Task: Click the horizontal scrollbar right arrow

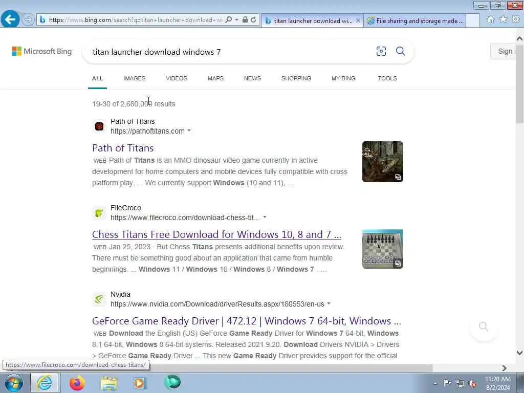Action: 504,368
